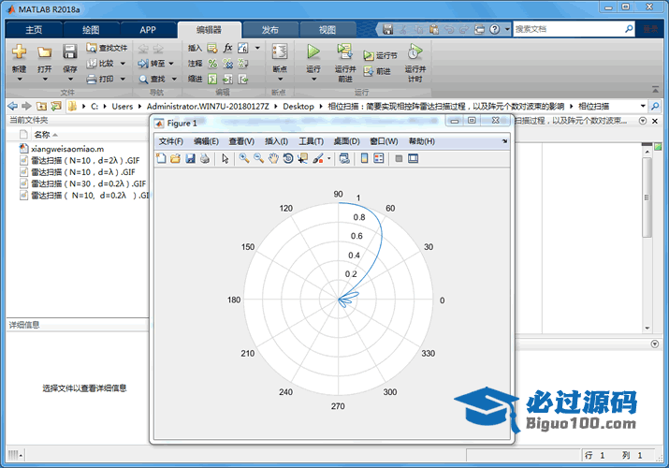Save the figure using the Figure 1 toolbar floppy icon
The image size is (669, 468).
pyautogui.click(x=190, y=159)
